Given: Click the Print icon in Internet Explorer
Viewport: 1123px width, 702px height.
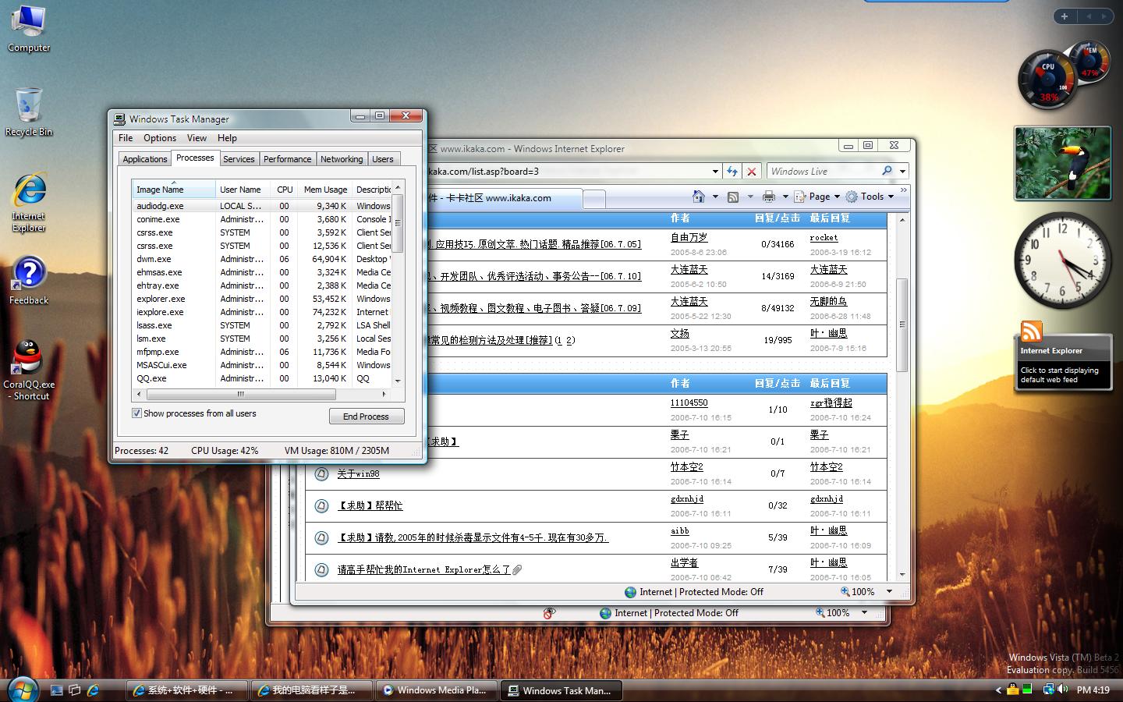Looking at the screenshot, I should tap(769, 197).
